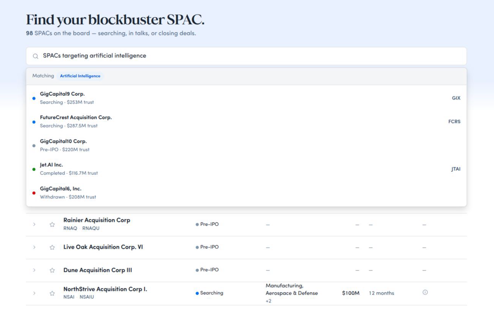Click the Searching status in NorthStrive row
The image size is (494, 309).
tap(209, 293)
